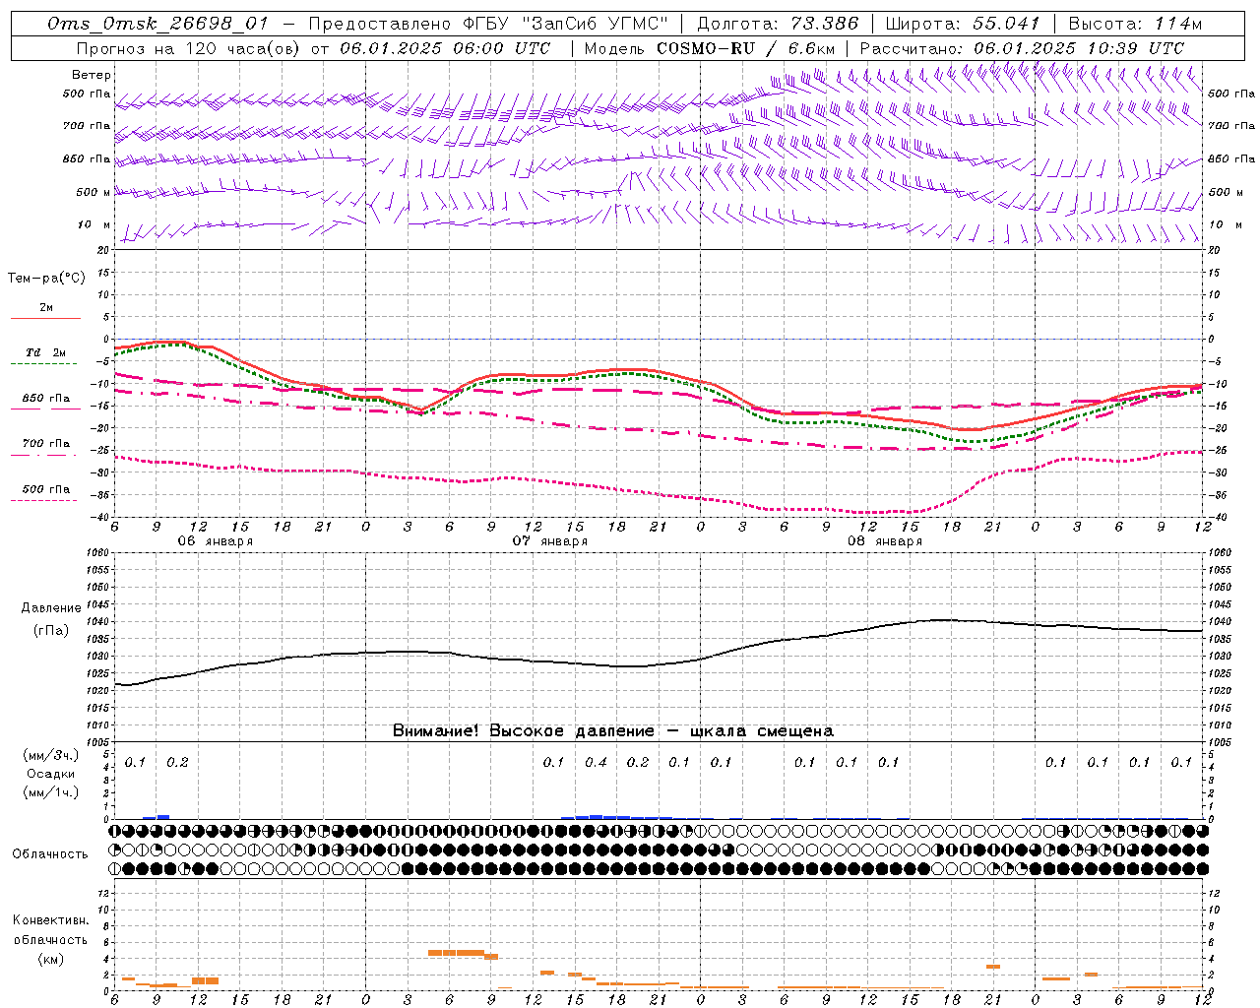This screenshot has height=1008, width=1260.
Task: Click the 500 м wind level label, left axis
Action: click(94, 193)
